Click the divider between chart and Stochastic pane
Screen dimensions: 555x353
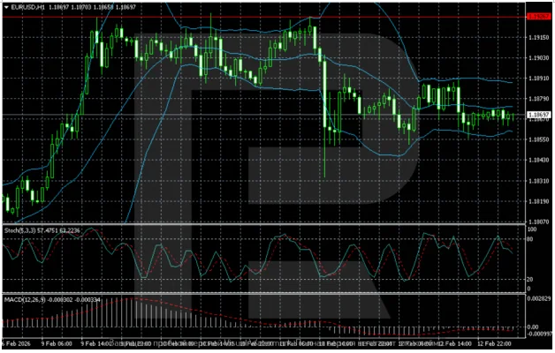(264, 224)
